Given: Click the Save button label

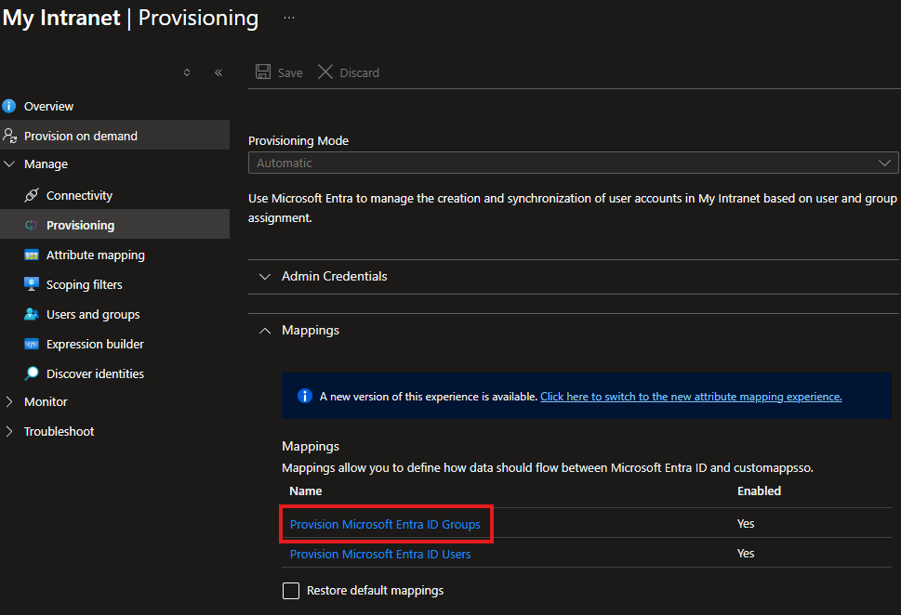Looking at the screenshot, I should click(290, 73).
